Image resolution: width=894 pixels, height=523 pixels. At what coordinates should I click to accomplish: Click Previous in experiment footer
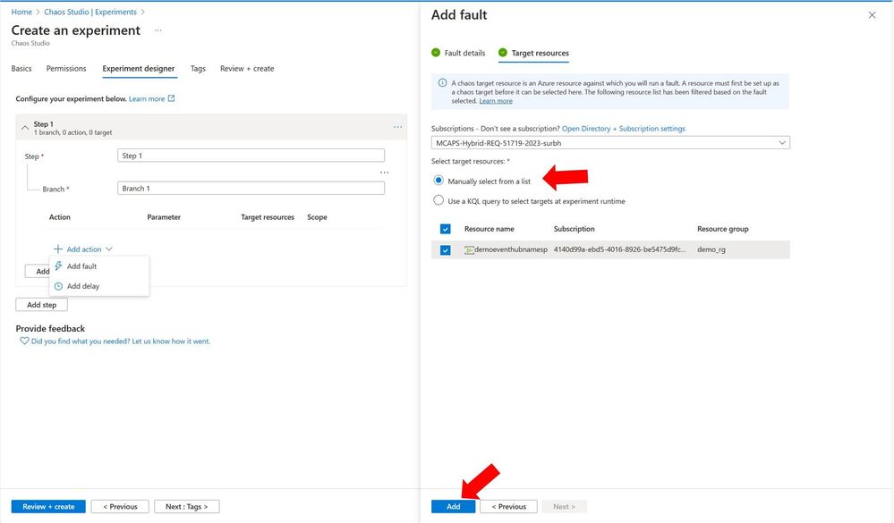(120, 507)
